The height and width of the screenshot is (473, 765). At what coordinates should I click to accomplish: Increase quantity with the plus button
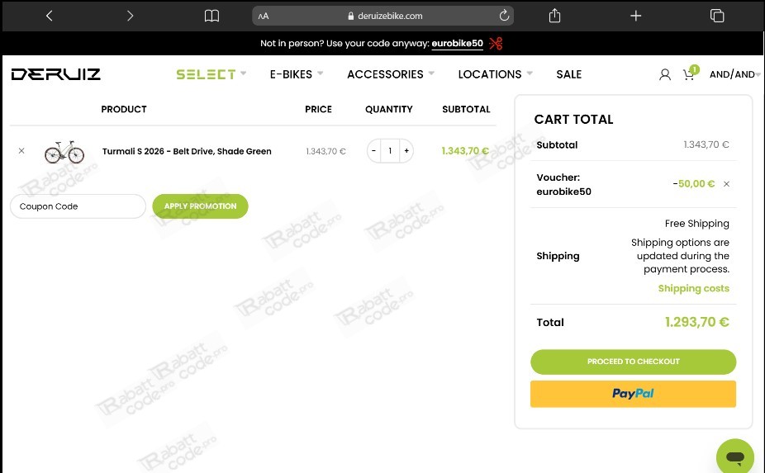406,151
